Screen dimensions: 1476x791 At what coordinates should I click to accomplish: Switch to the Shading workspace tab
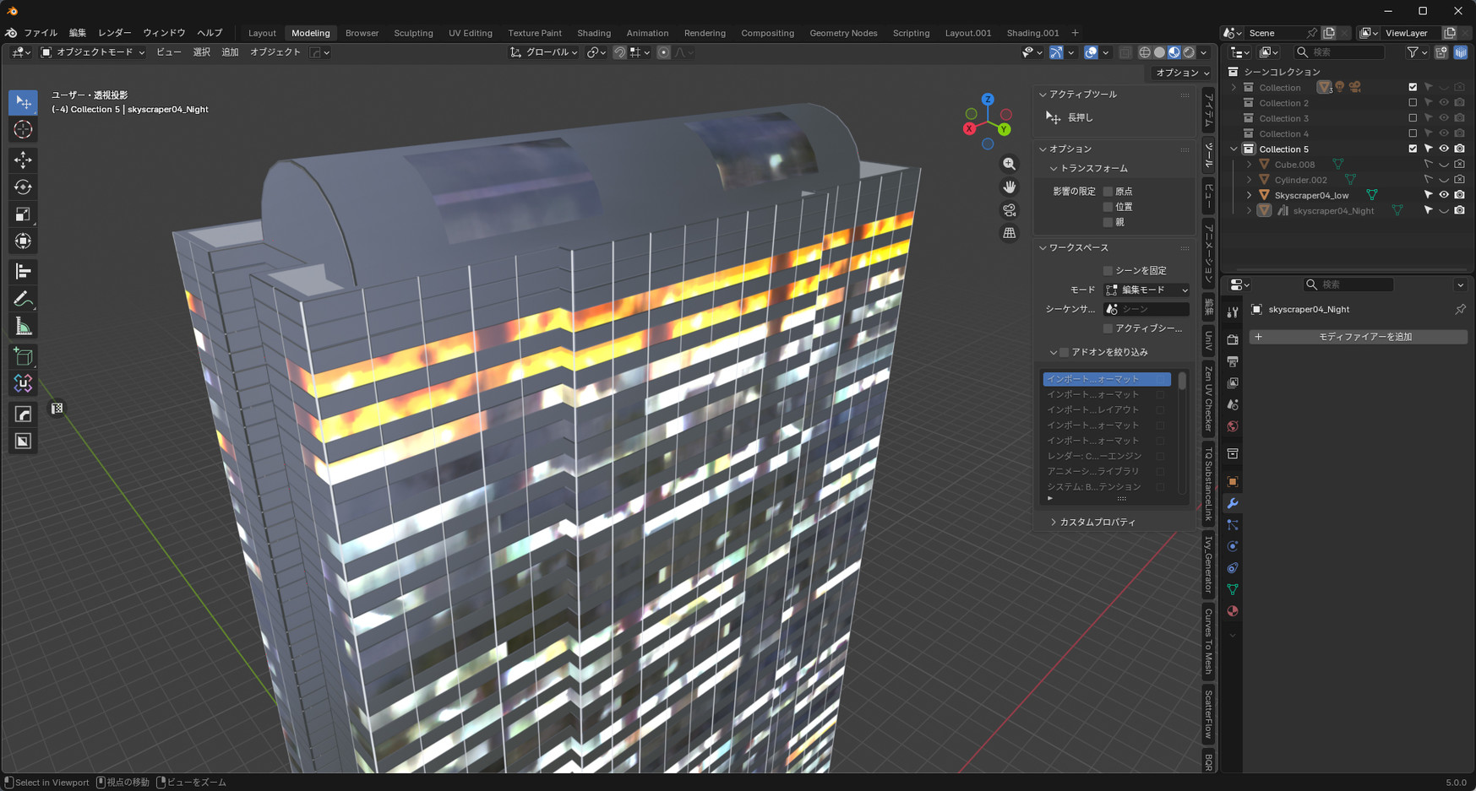(593, 33)
